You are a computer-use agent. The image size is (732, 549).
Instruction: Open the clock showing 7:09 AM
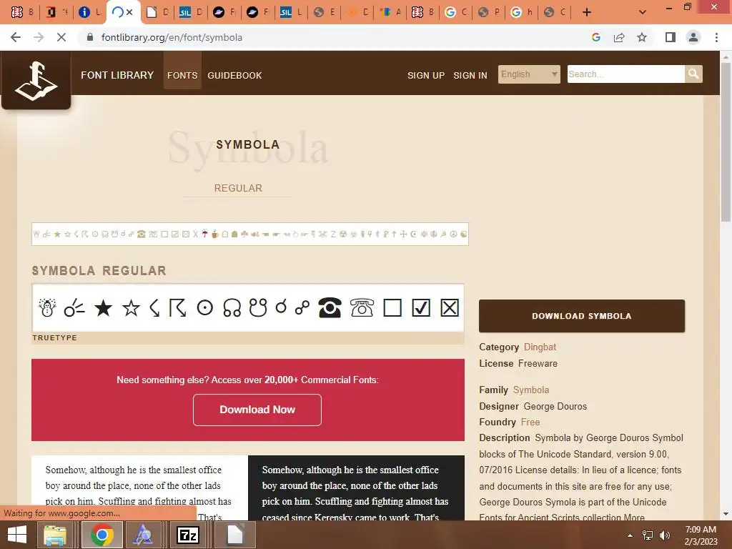click(701, 535)
